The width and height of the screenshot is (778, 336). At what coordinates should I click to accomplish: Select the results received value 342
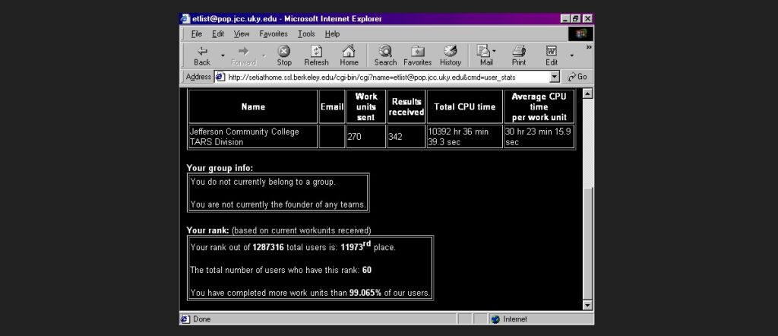[395, 137]
